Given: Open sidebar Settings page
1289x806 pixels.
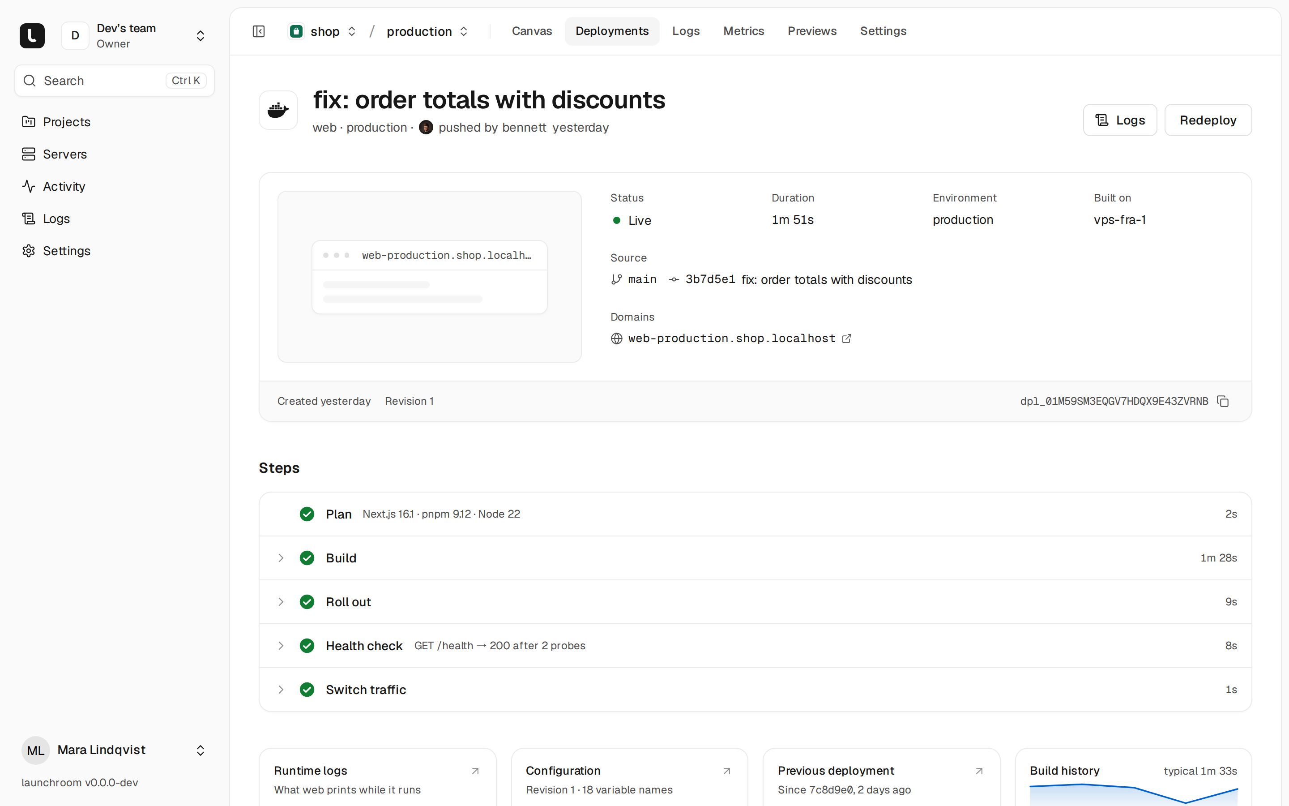Looking at the screenshot, I should [x=114, y=251].
